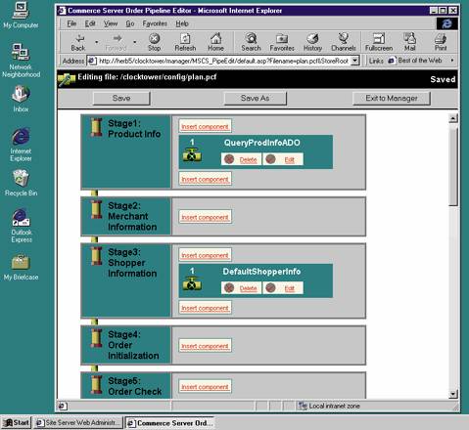The width and height of the screenshot is (469, 430).
Task: Switch to Fullscreen view
Action: pos(379,42)
